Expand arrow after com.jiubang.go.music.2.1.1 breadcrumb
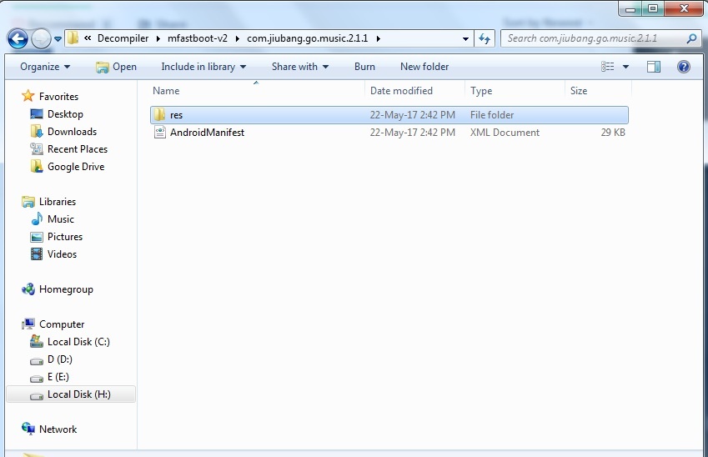 pos(378,39)
